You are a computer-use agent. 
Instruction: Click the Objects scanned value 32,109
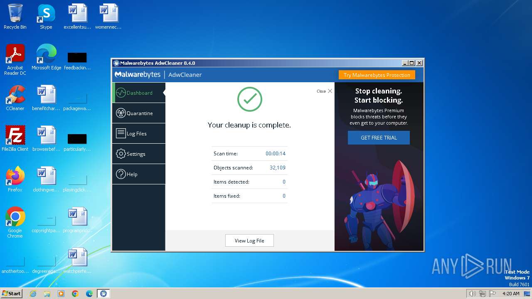click(277, 168)
